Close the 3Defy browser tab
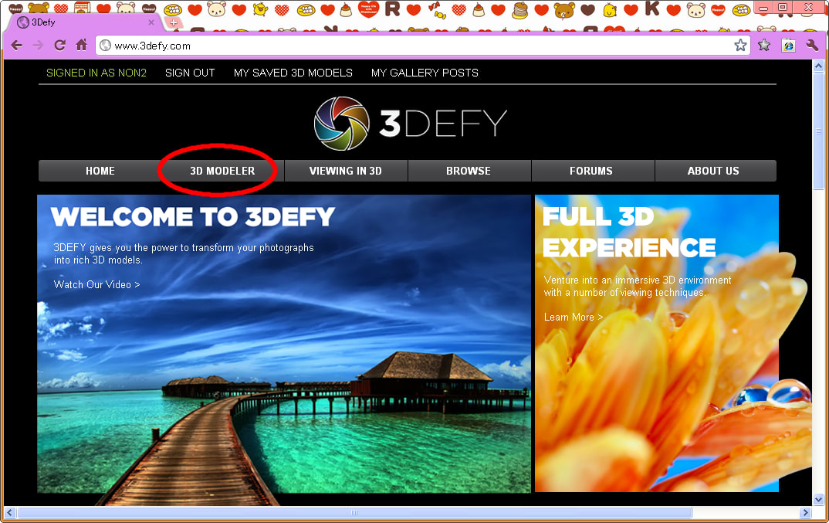 tap(151, 22)
